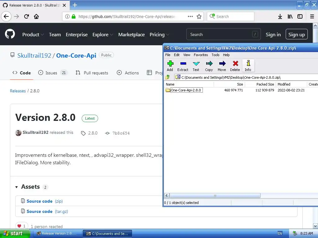Click the 7-Zip Move button
This screenshot has width=318, height=238.
(222, 66)
